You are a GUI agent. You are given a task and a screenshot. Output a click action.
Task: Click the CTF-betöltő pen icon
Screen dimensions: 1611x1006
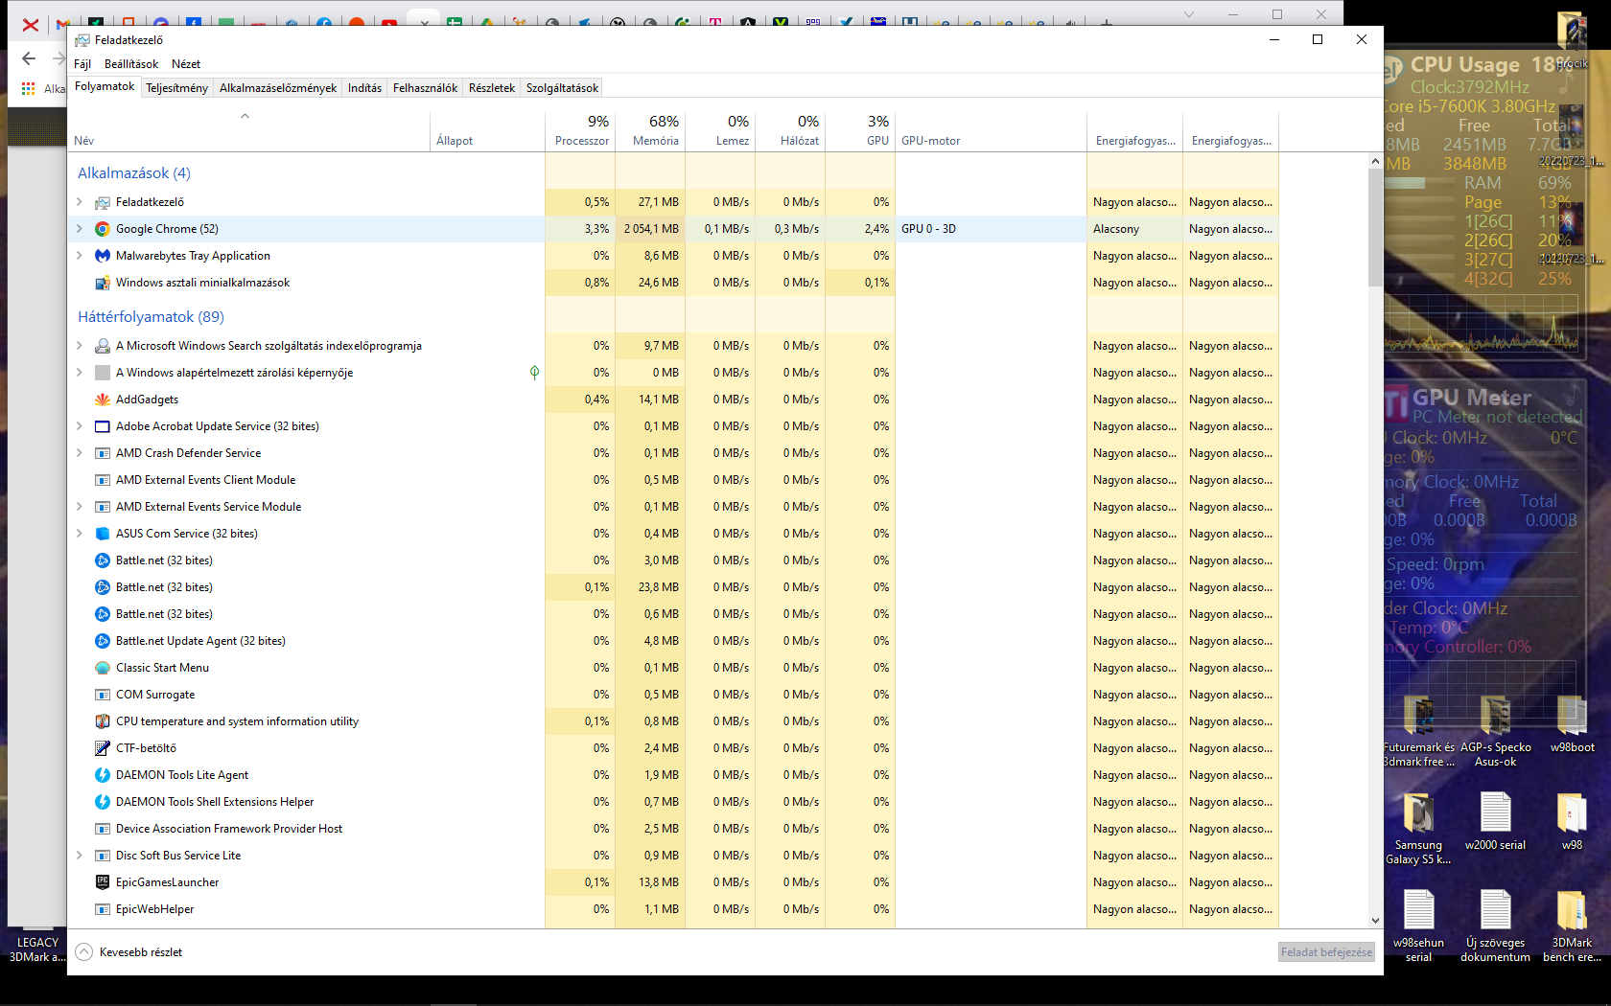click(103, 748)
